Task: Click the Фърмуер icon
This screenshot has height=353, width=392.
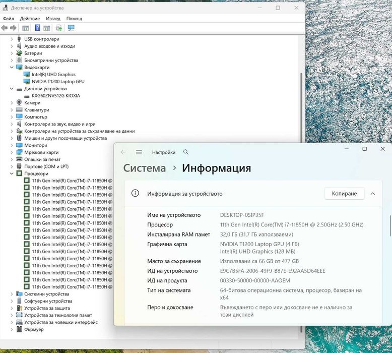Action: tap(19, 329)
